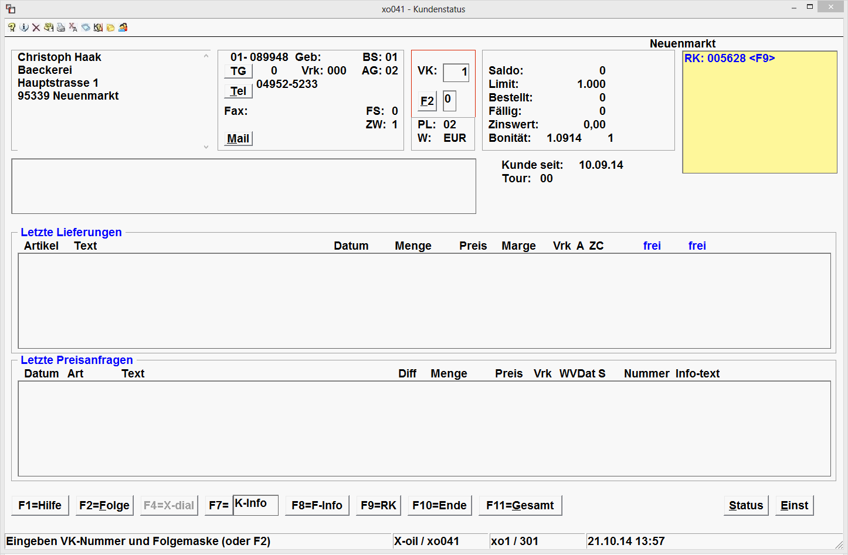Click the Marge column header

click(x=518, y=246)
